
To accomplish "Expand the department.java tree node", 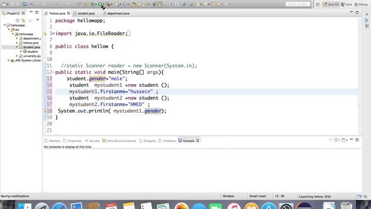I will tap(17, 38).
